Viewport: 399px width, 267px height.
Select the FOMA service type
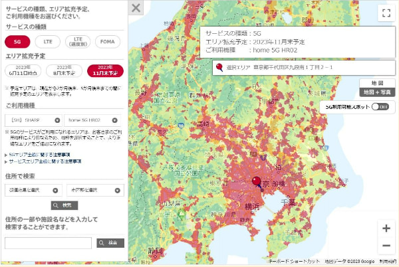point(107,42)
